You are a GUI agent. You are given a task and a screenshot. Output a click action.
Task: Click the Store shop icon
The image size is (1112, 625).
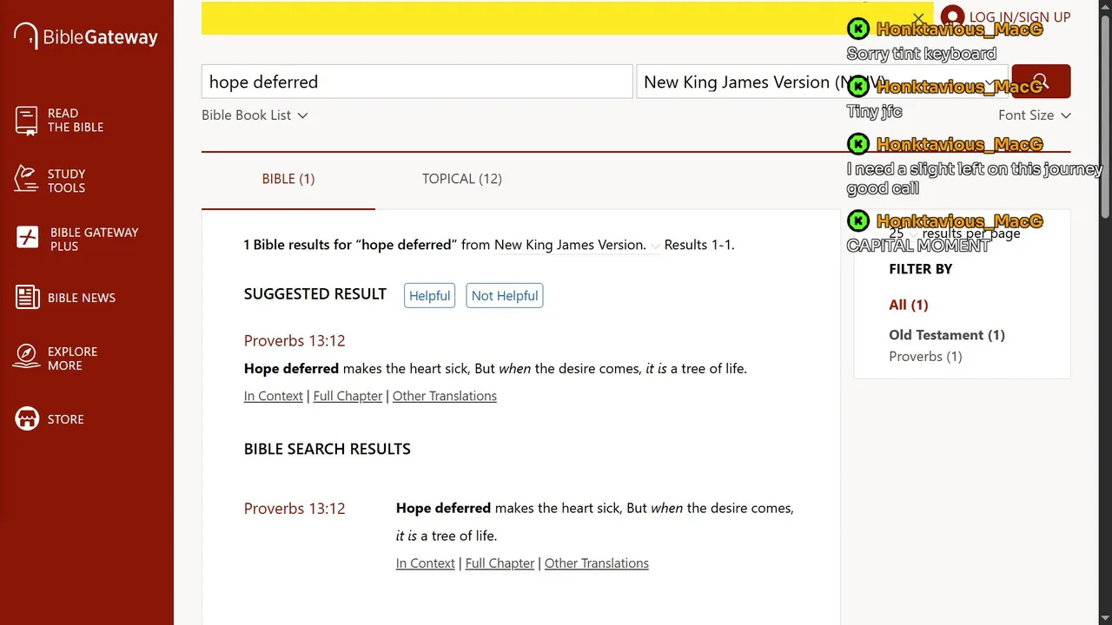tap(27, 418)
